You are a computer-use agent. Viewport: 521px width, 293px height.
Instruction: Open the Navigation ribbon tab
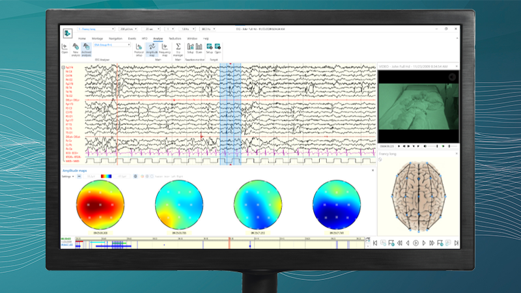116,38
